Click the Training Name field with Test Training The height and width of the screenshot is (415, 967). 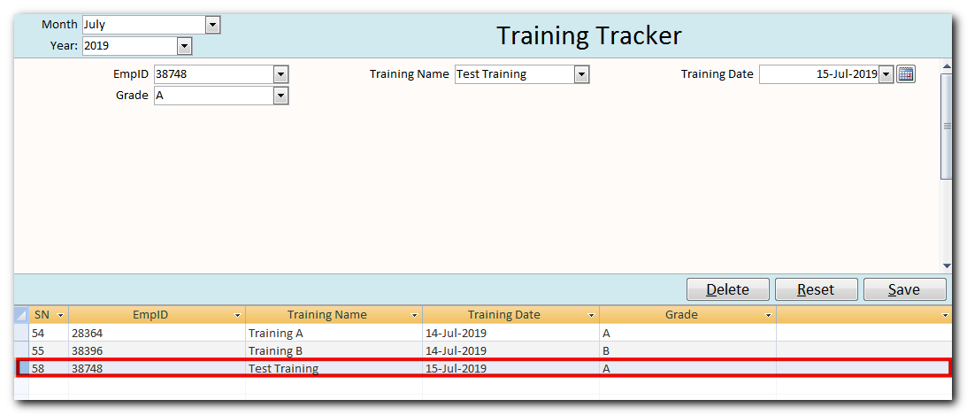[515, 74]
